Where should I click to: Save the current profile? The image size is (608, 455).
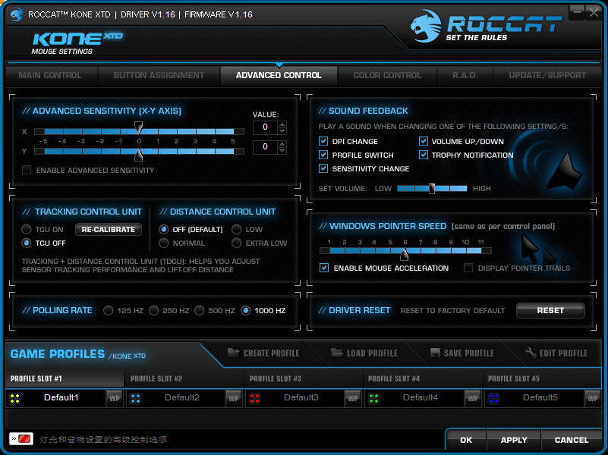(x=462, y=353)
